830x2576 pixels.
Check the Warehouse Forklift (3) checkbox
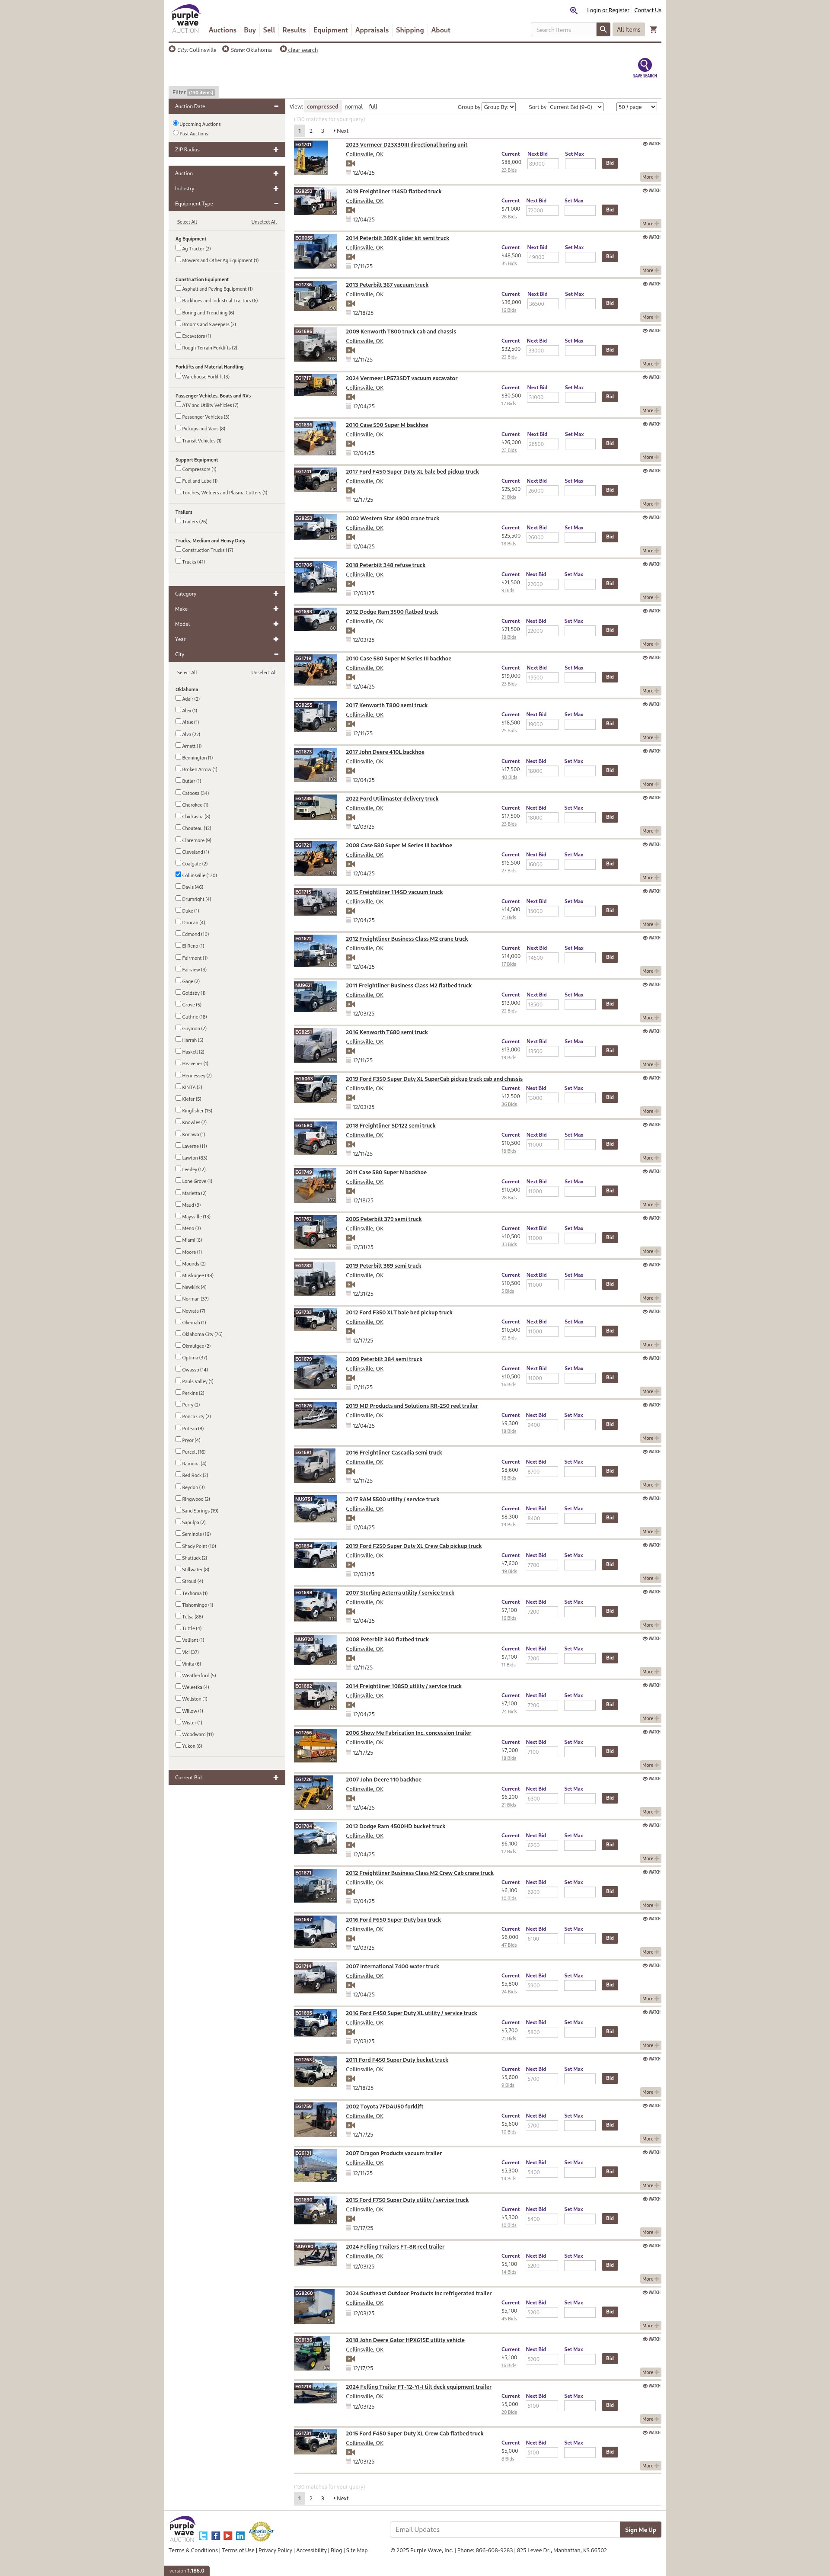(x=178, y=376)
